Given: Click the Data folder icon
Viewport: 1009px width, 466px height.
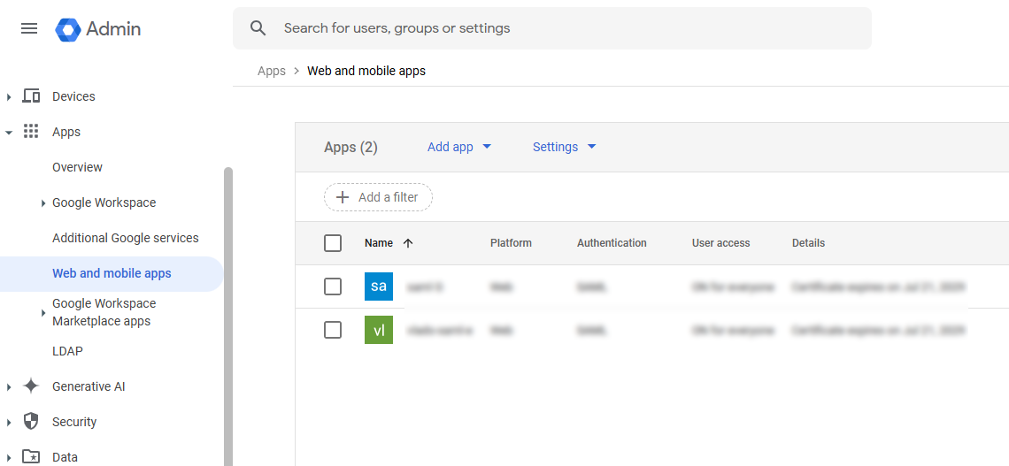Looking at the screenshot, I should click(x=31, y=457).
